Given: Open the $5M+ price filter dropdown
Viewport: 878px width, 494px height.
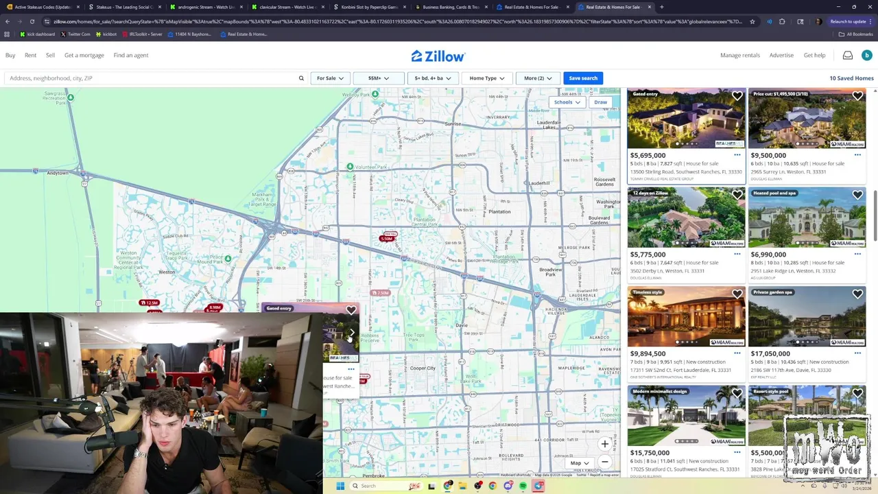Looking at the screenshot, I should point(379,78).
